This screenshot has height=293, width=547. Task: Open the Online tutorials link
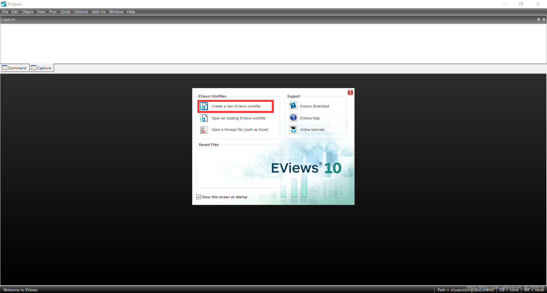tap(312, 130)
